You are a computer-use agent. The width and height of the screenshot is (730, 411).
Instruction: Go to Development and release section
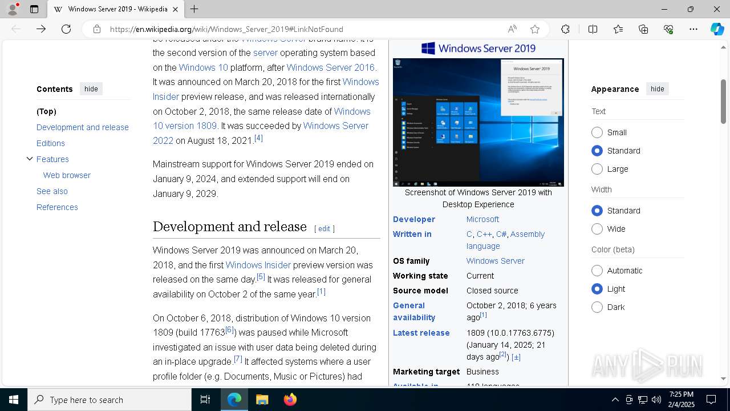point(83,127)
